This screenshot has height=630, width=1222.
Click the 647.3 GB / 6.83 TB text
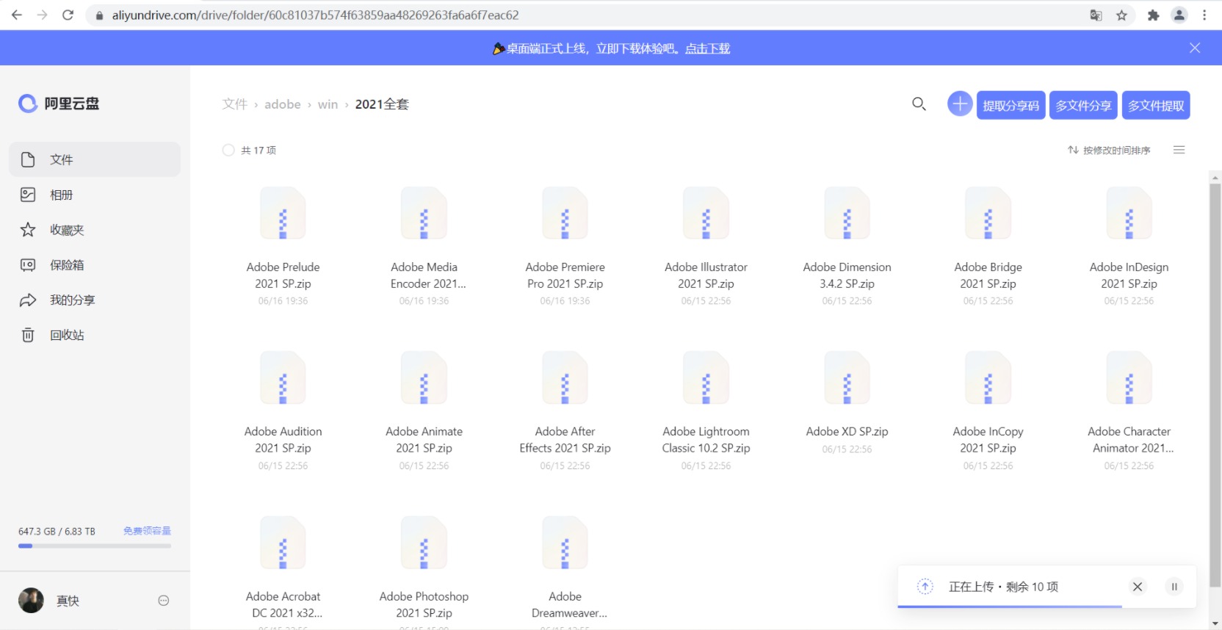(57, 531)
